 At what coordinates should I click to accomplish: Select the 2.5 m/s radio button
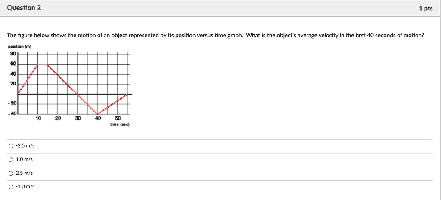tap(11, 173)
